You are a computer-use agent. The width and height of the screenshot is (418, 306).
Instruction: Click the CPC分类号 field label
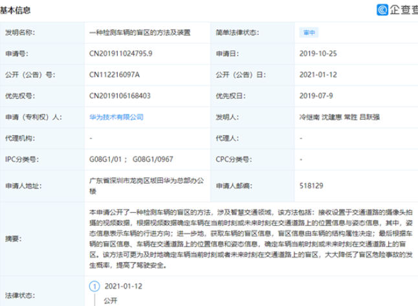pos(234,159)
